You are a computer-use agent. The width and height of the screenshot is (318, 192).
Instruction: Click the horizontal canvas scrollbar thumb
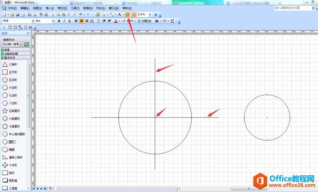pyautogui.click(x=248, y=189)
